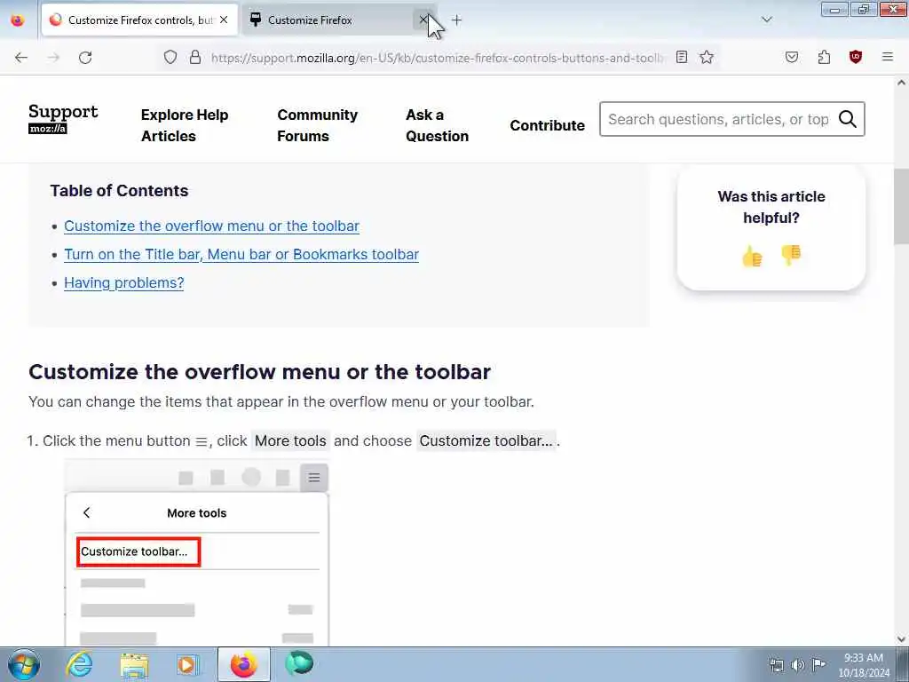Bookmark this page with the star
The height and width of the screenshot is (682, 909).
[x=706, y=57]
